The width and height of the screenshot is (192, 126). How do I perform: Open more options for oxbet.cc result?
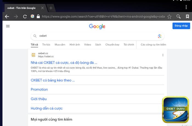[x=163, y=55]
